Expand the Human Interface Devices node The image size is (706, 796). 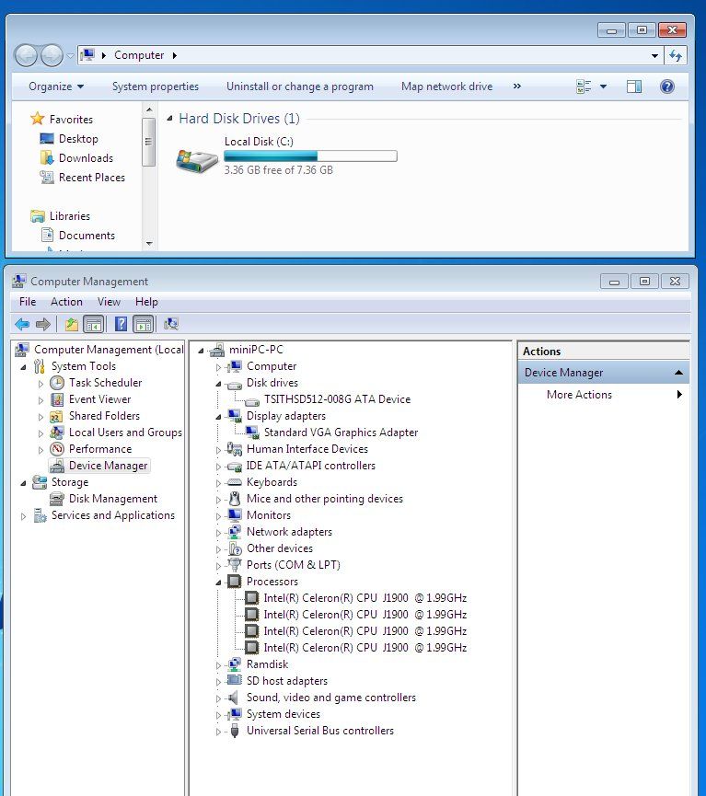[x=218, y=450]
